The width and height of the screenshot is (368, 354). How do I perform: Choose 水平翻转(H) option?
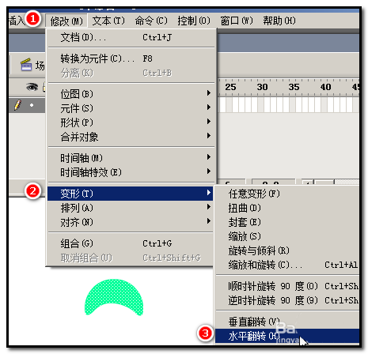[x=287, y=336]
